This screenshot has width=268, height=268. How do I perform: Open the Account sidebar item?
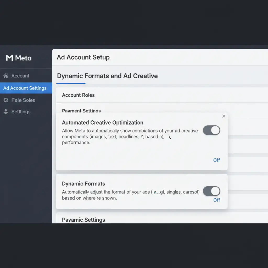[20, 76]
